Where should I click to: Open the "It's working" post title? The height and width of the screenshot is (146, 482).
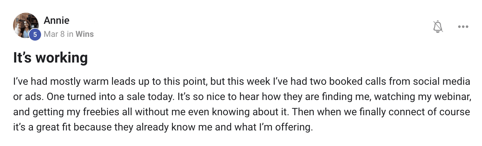(50, 58)
